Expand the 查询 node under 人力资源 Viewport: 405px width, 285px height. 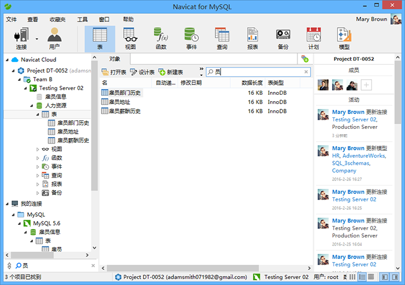tap(38, 176)
